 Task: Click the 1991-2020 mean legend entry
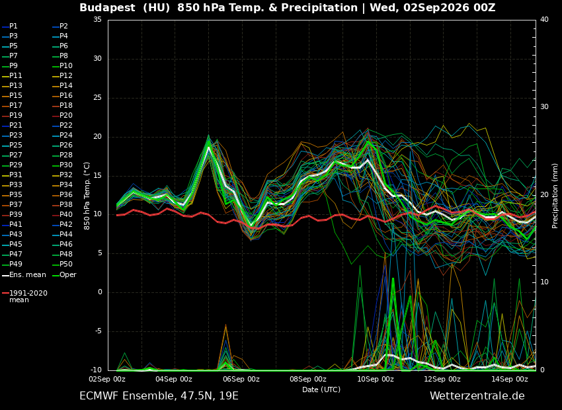[x=24, y=296]
